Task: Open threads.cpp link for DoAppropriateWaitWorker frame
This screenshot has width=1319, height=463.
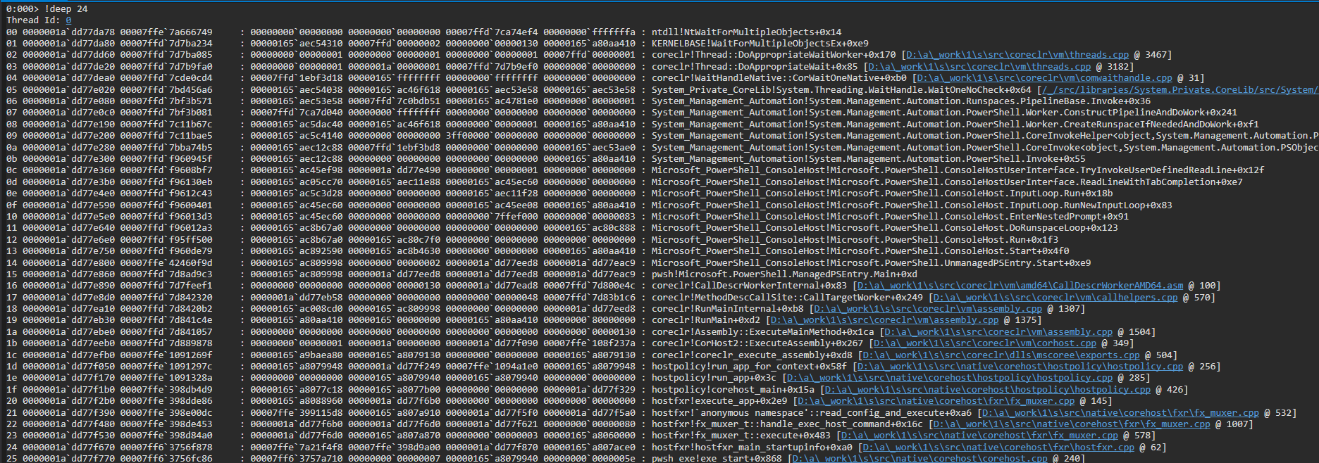Action: (1017, 55)
